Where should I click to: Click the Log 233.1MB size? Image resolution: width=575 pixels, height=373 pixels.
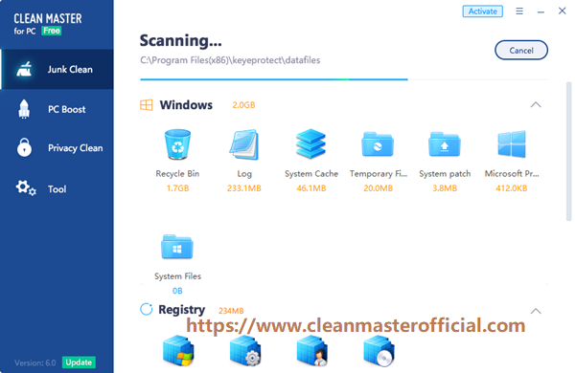click(244, 188)
